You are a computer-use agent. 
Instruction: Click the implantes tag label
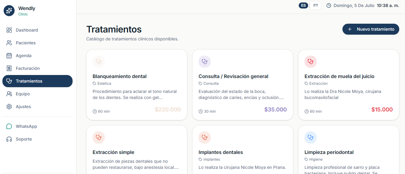pos(209,159)
